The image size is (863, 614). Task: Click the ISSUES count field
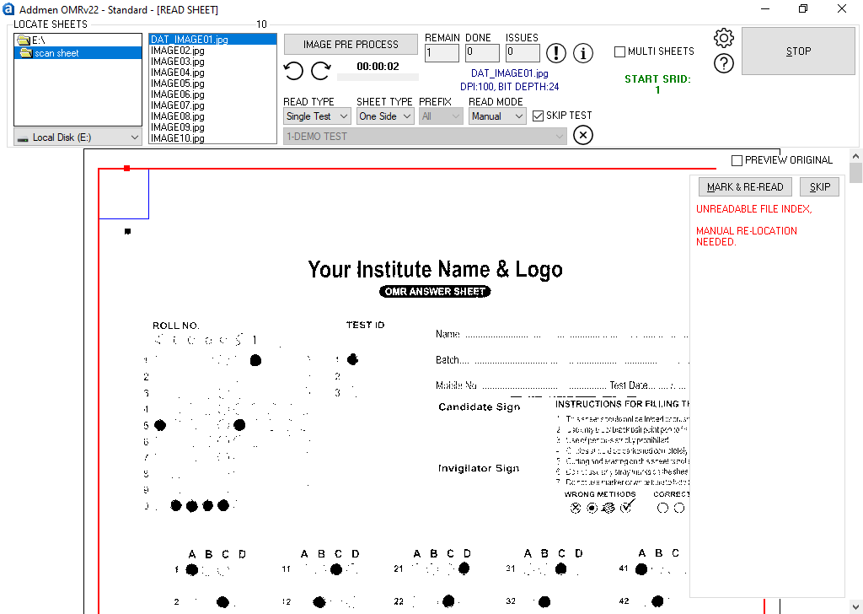(x=523, y=53)
